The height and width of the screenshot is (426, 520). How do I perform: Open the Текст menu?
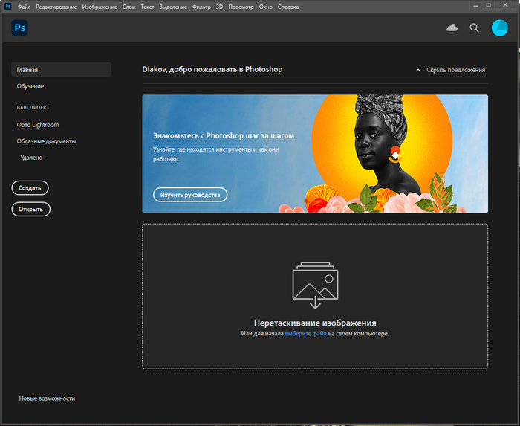147,7
